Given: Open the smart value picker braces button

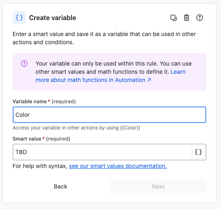Looking at the screenshot, I should point(198,152).
